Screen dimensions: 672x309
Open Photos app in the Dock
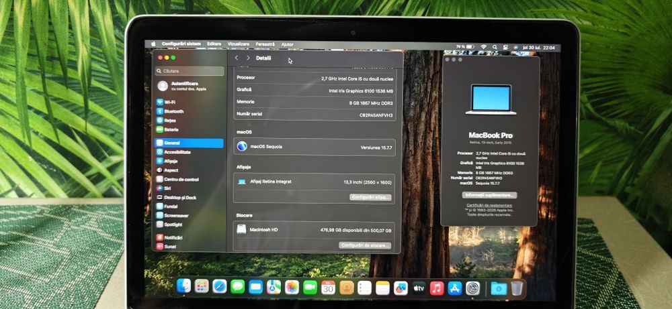(x=292, y=287)
